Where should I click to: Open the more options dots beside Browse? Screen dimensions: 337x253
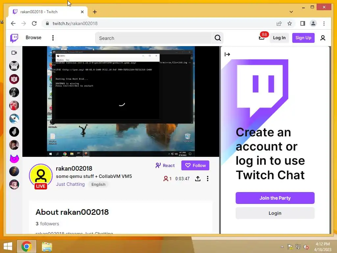(53, 38)
